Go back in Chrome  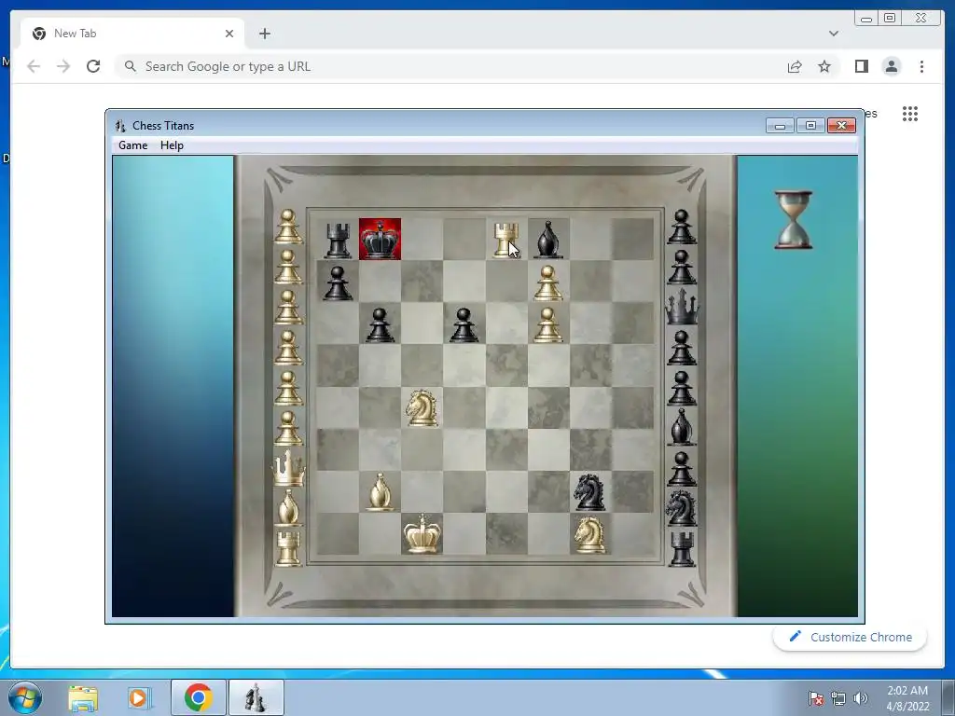click(x=34, y=66)
